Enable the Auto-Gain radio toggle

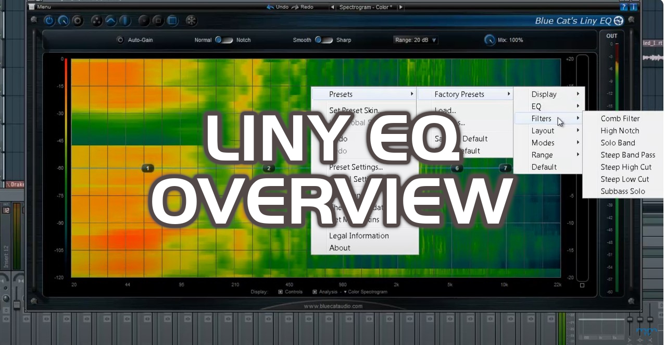pos(120,40)
